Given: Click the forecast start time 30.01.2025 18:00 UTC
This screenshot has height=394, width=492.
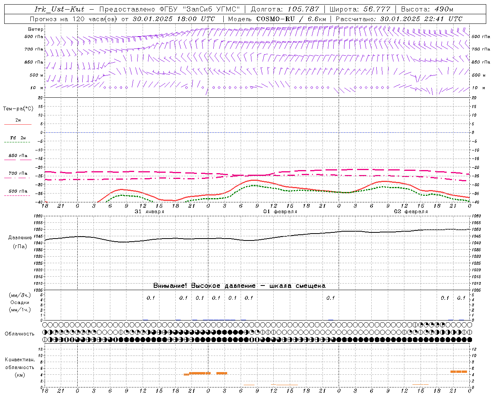Looking at the screenshot, I should point(174,19).
